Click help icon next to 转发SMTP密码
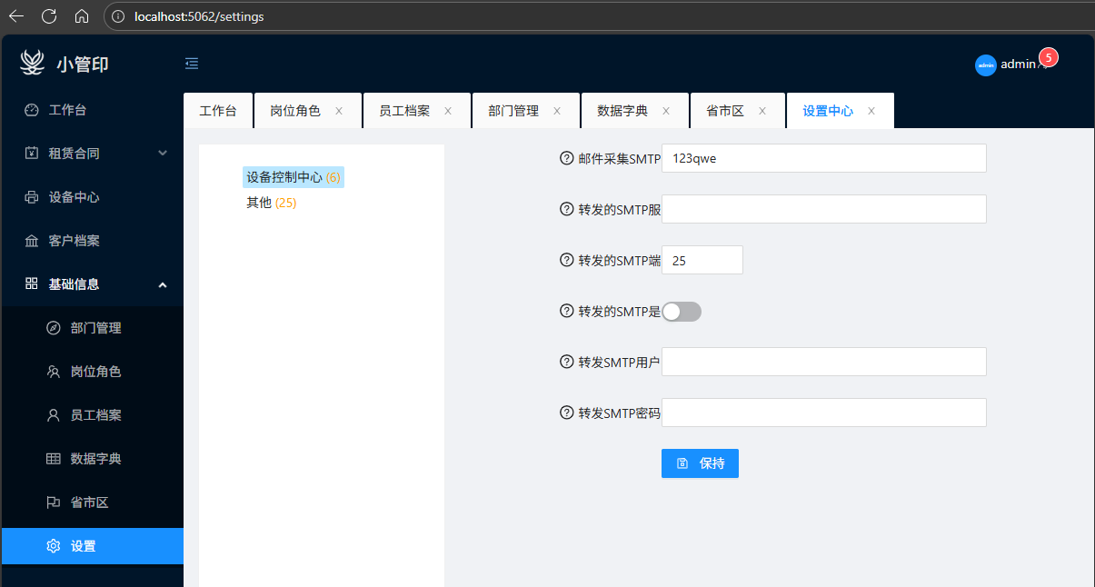 click(567, 413)
